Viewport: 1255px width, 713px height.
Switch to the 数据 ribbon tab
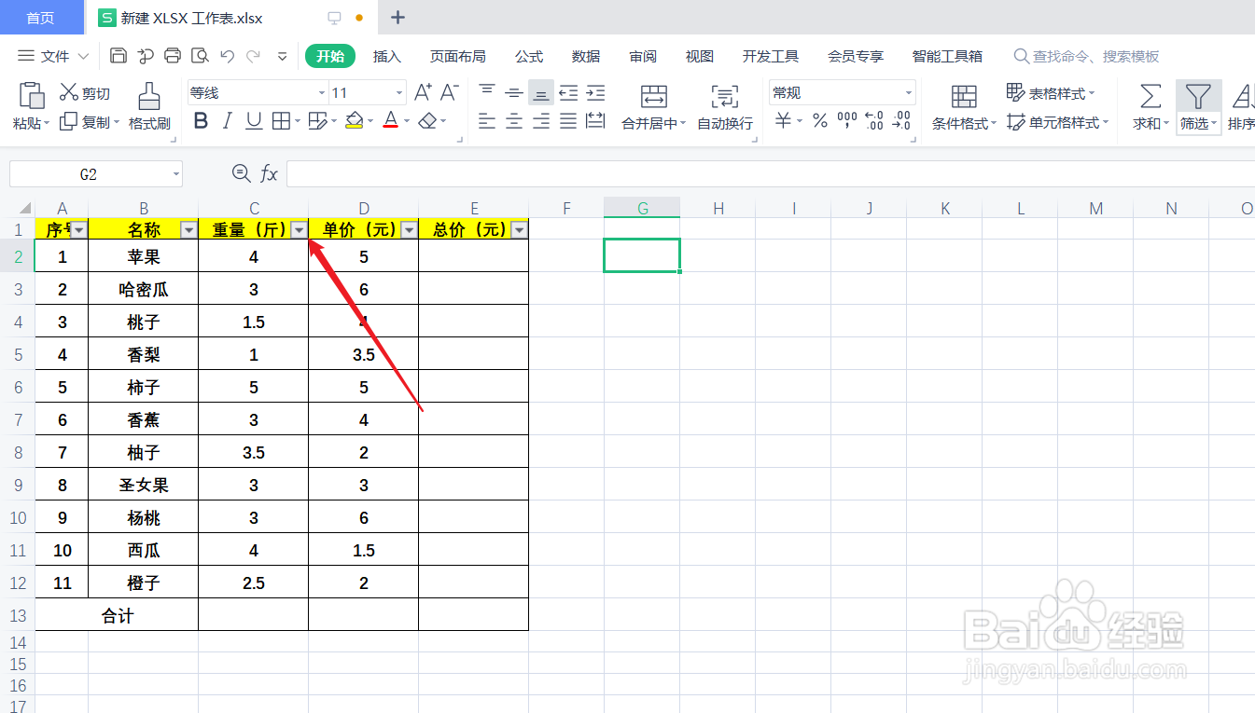click(585, 56)
